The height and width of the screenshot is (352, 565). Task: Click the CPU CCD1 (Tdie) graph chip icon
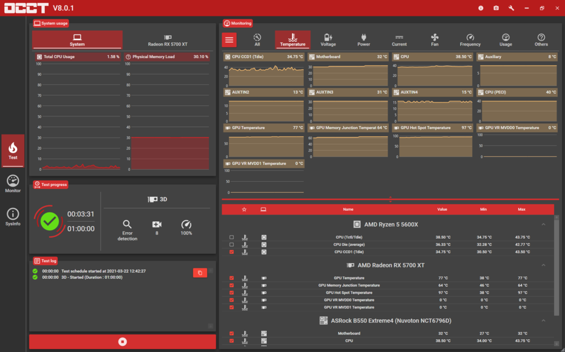tap(227, 57)
